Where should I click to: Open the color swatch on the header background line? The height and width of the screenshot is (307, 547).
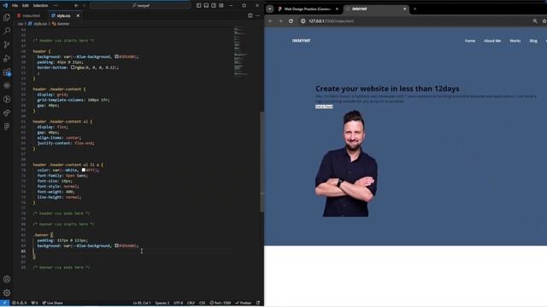tap(116, 56)
